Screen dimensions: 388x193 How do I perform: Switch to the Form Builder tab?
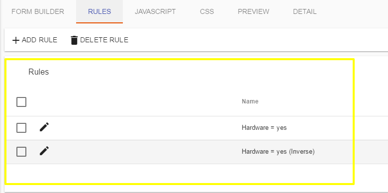[38, 11]
